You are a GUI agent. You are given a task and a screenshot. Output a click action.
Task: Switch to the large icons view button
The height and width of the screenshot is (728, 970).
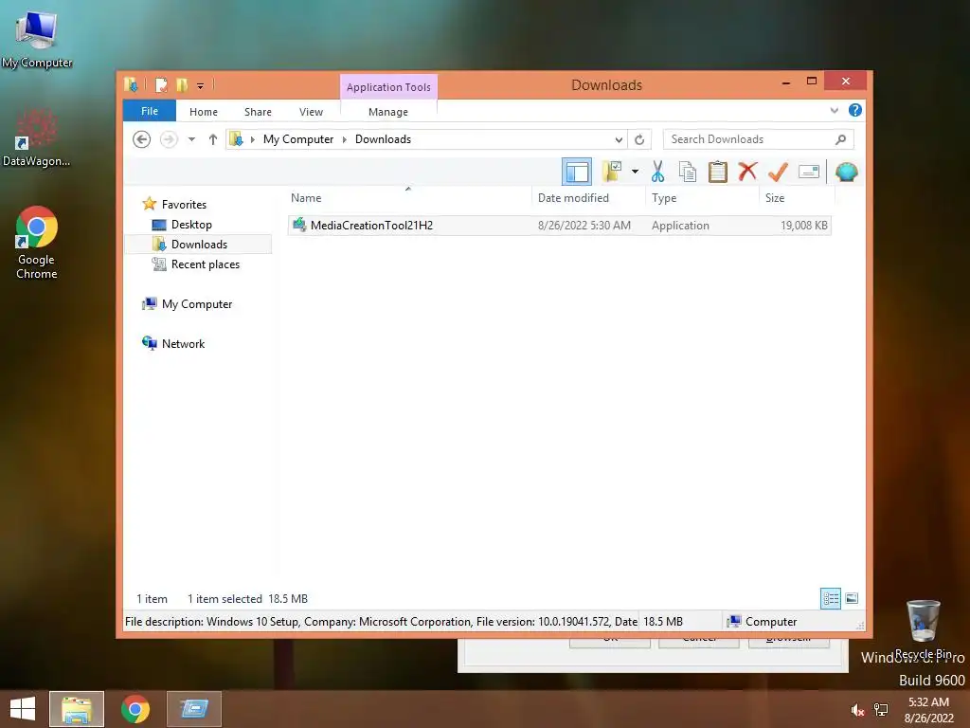(x=852, y=598)
